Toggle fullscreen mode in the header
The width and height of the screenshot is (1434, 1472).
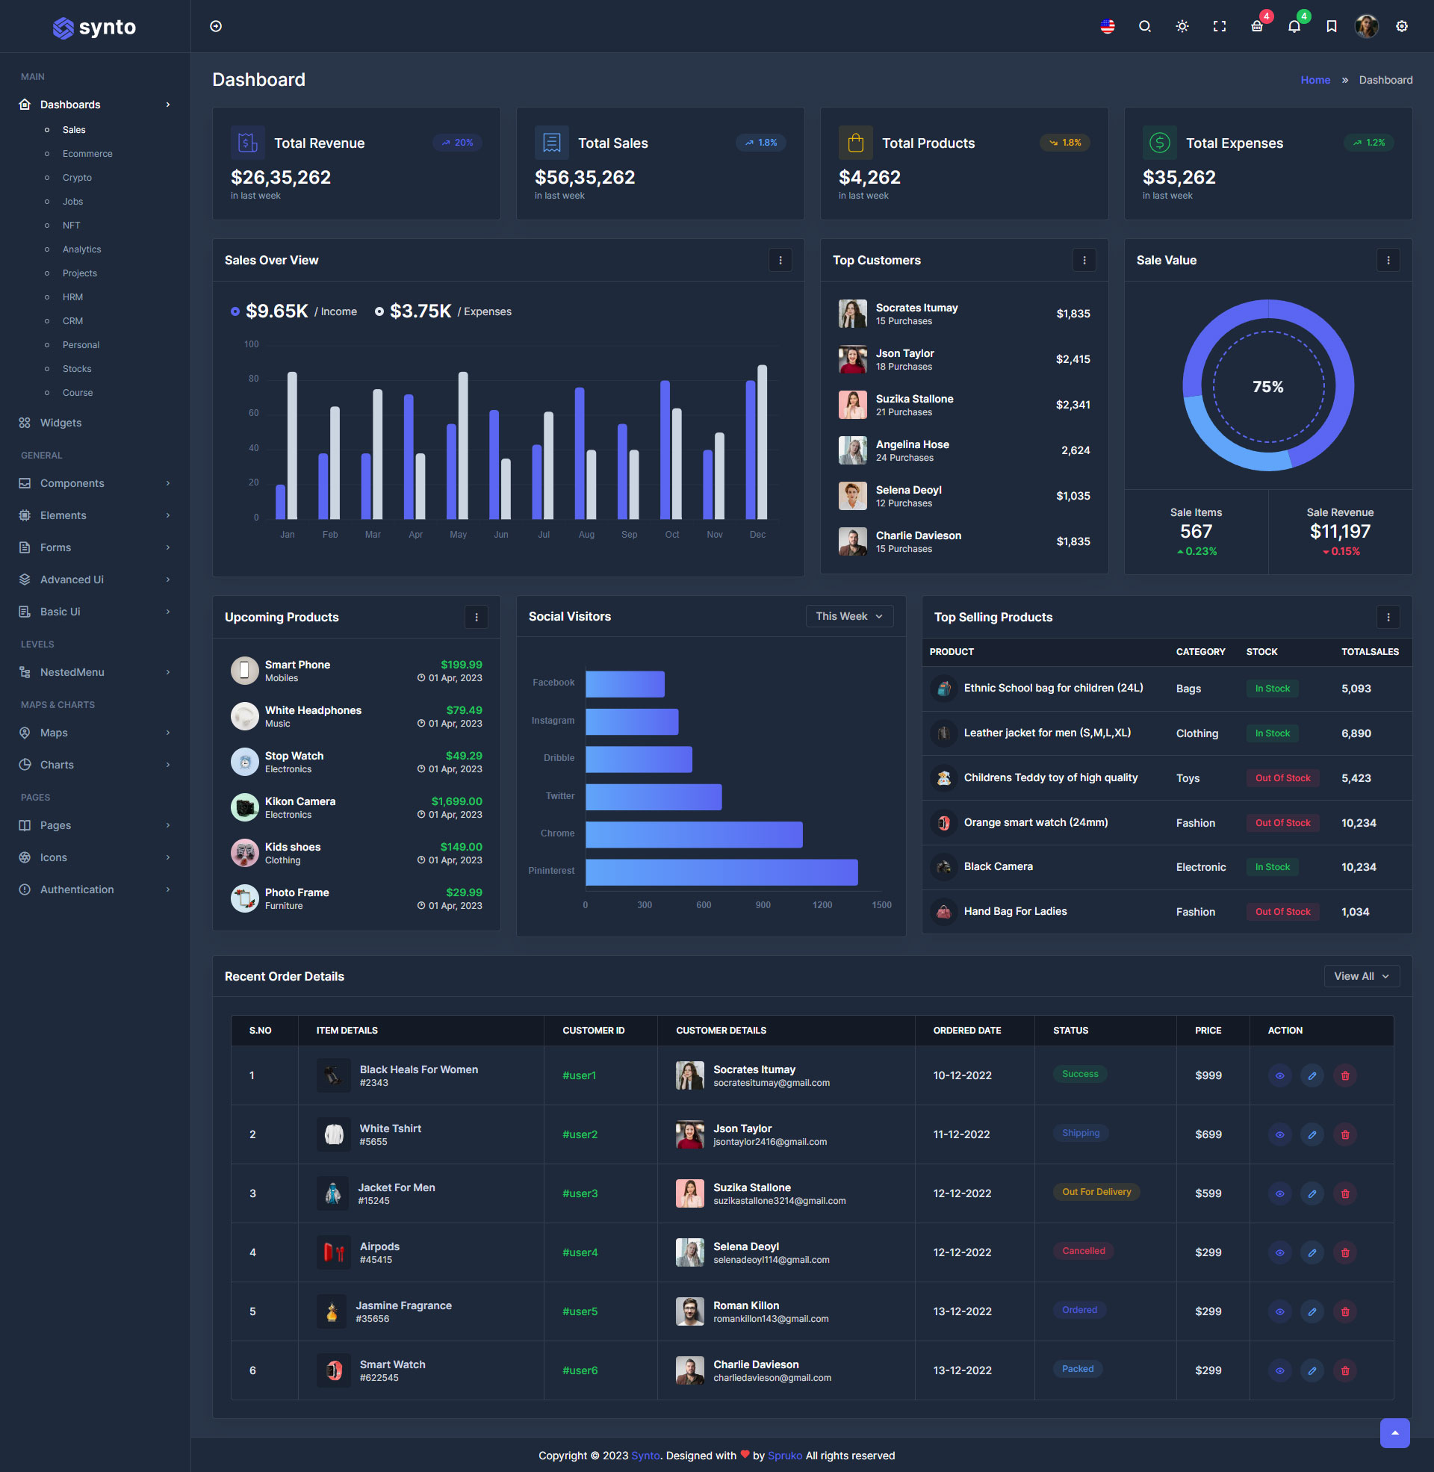[1220, 26]
